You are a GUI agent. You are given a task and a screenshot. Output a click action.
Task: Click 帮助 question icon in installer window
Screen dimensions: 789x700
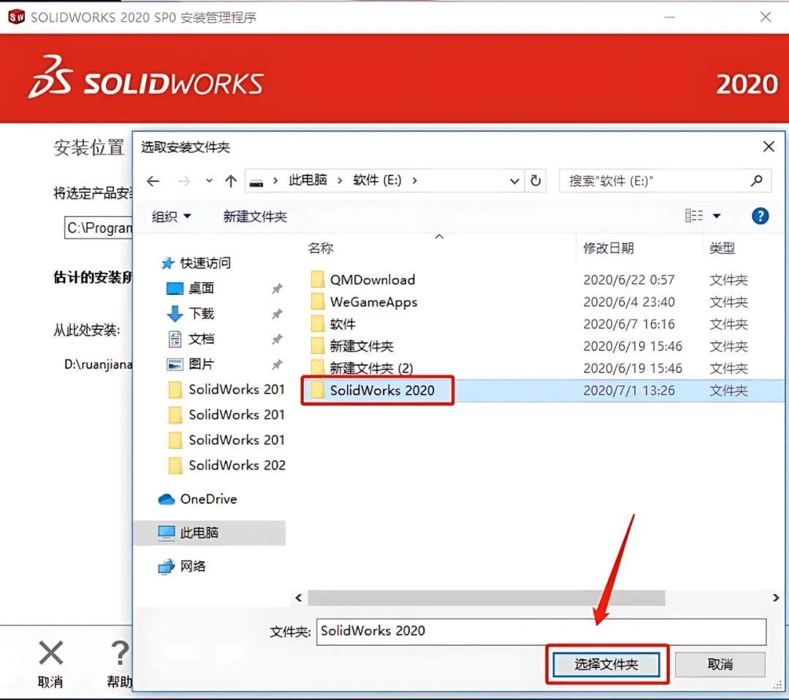(120, 653)
